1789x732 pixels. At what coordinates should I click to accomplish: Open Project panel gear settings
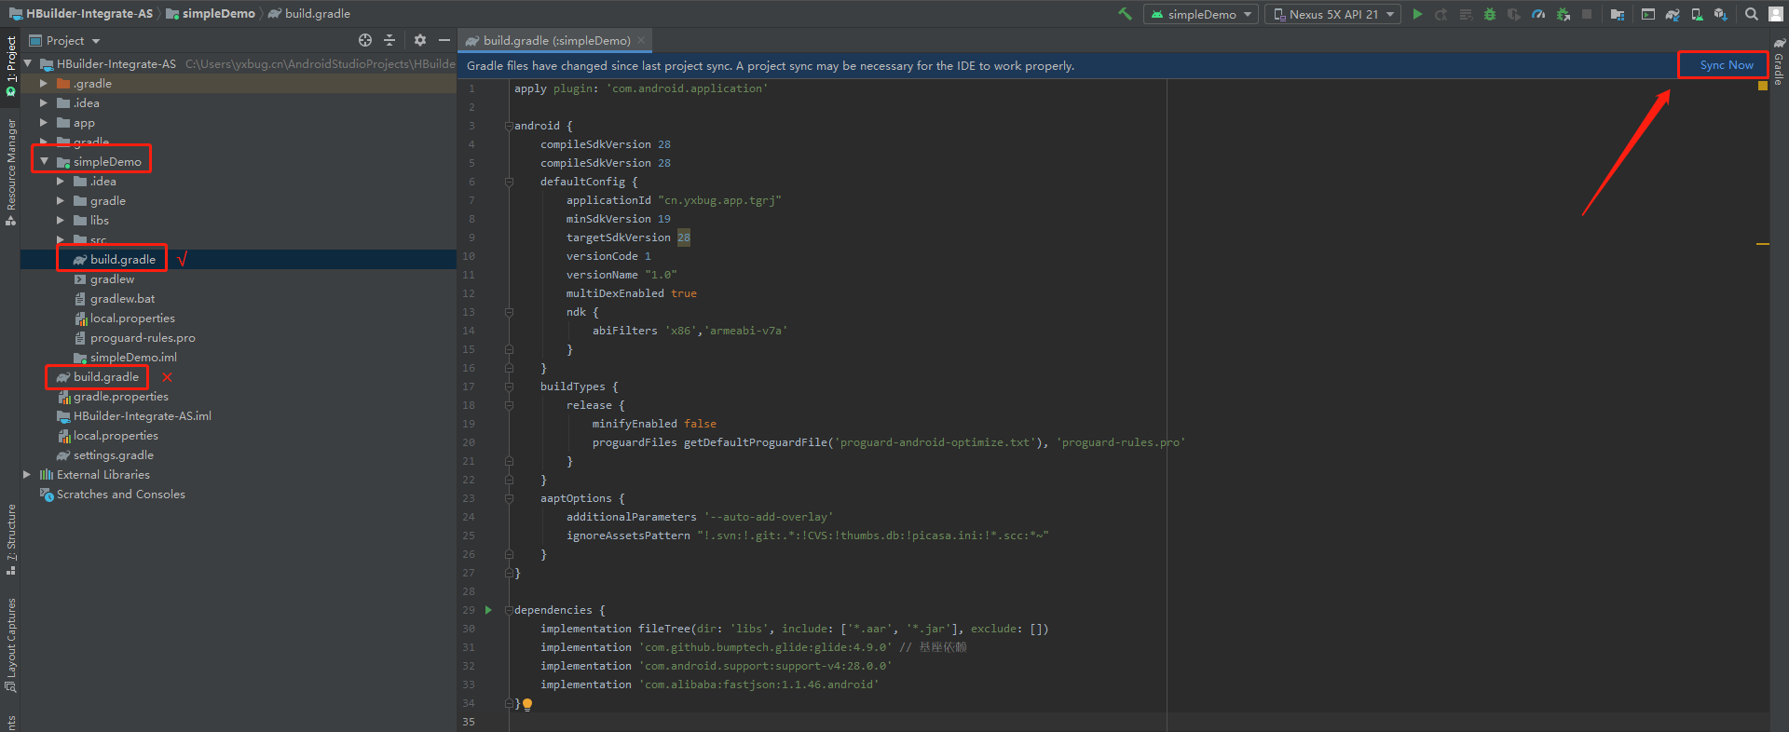click(420, 40)
